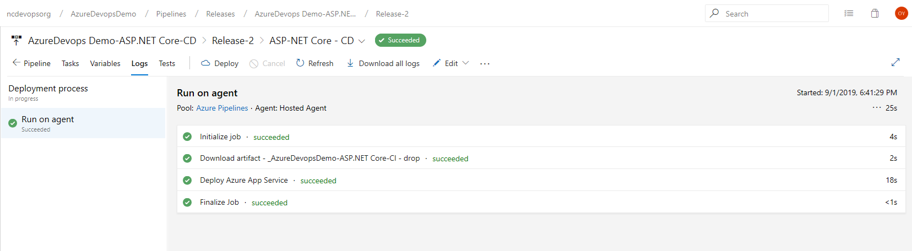
Task: Expand the ASP-NET Core - CD stage dropdown
Action: click(362, 41)
